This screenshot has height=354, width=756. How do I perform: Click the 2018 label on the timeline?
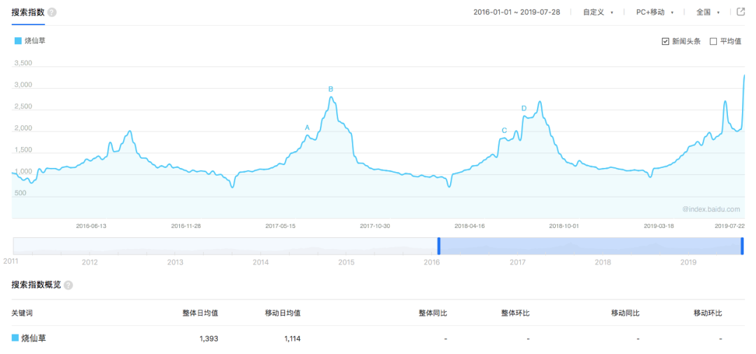point(603,262)
